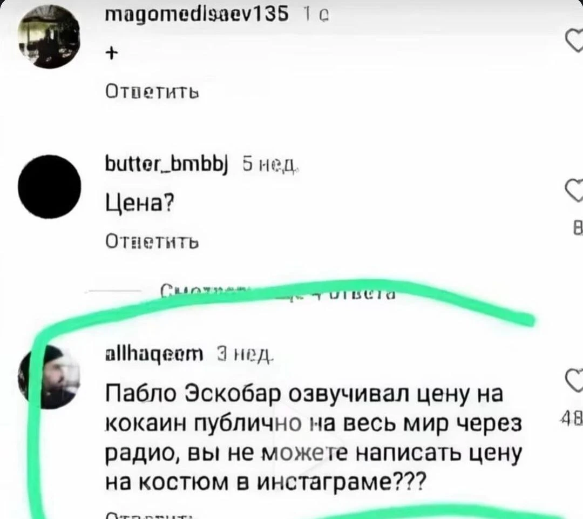
Task: Click Ответить under the "Цена?" comment
Action: [152, 242]
